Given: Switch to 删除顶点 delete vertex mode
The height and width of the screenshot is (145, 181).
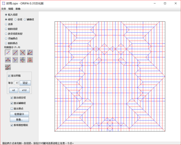Looking at the screenshot, I should coord(11,43).
